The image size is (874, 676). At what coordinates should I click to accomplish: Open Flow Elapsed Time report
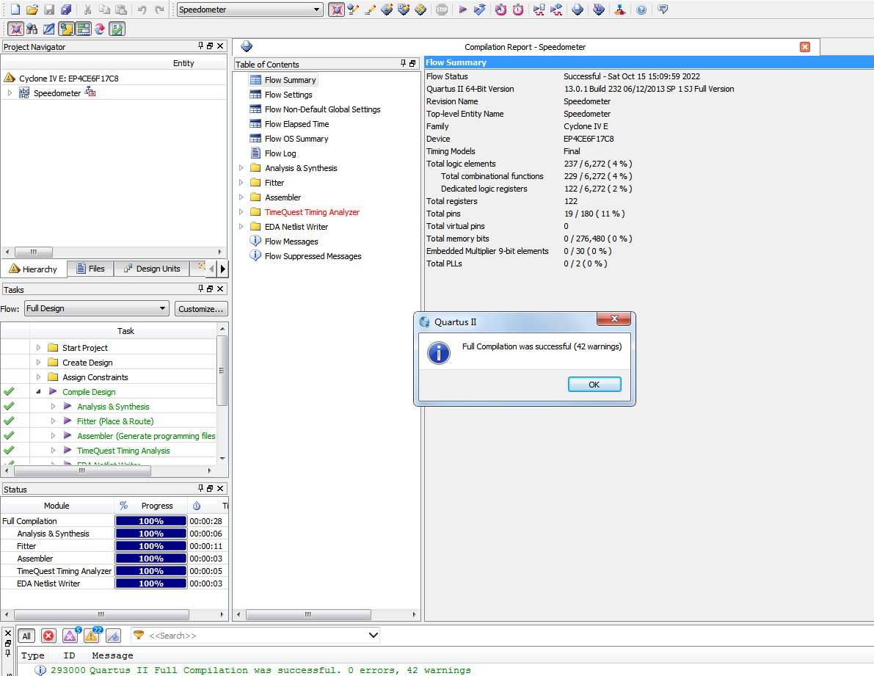pos(296,124)
